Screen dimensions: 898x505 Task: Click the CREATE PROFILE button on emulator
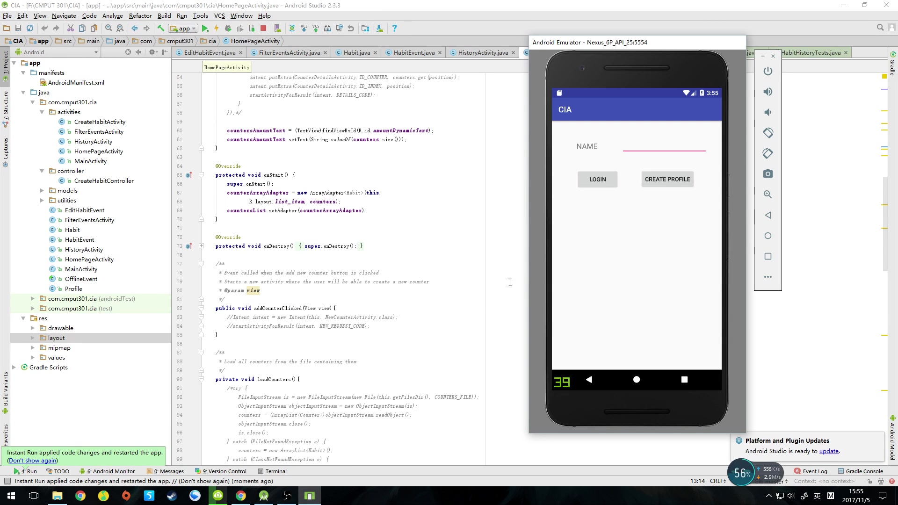[668, 180]
